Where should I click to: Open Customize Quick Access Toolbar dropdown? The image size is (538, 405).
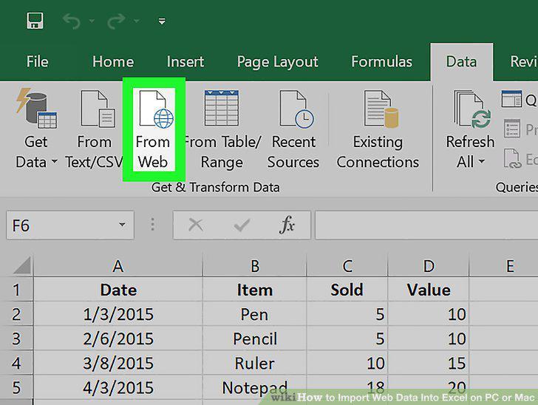click(162, 21)
